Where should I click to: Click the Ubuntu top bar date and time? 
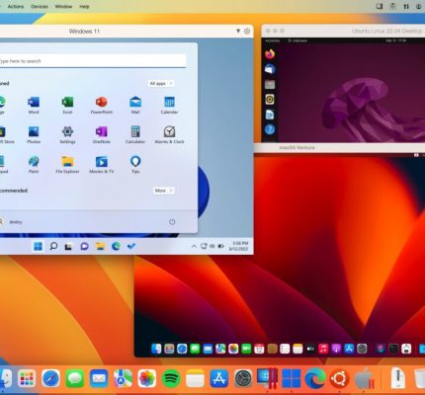pos(397,40)
